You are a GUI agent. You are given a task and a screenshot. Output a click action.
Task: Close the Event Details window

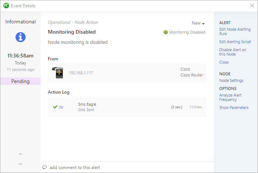(252, 5)
